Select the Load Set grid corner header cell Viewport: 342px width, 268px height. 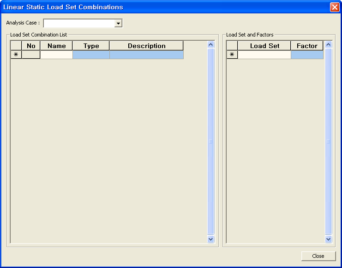[232, 46]
